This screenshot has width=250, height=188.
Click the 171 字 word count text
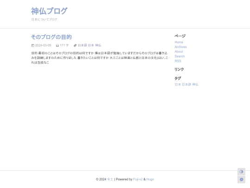coord(64,45)
